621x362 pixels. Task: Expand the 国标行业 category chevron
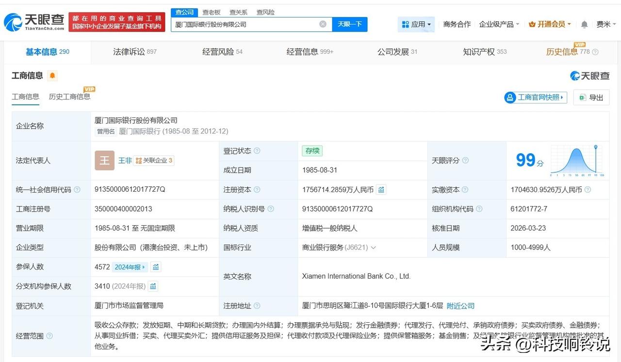[x=373, y=248]
